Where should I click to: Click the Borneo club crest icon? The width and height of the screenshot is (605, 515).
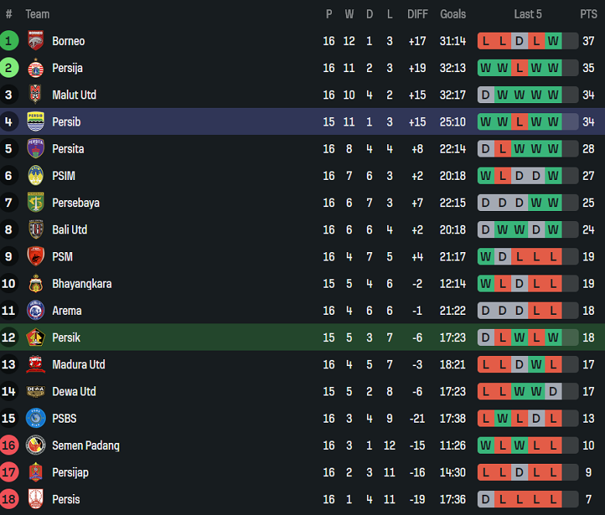click(x=35, y=41)
